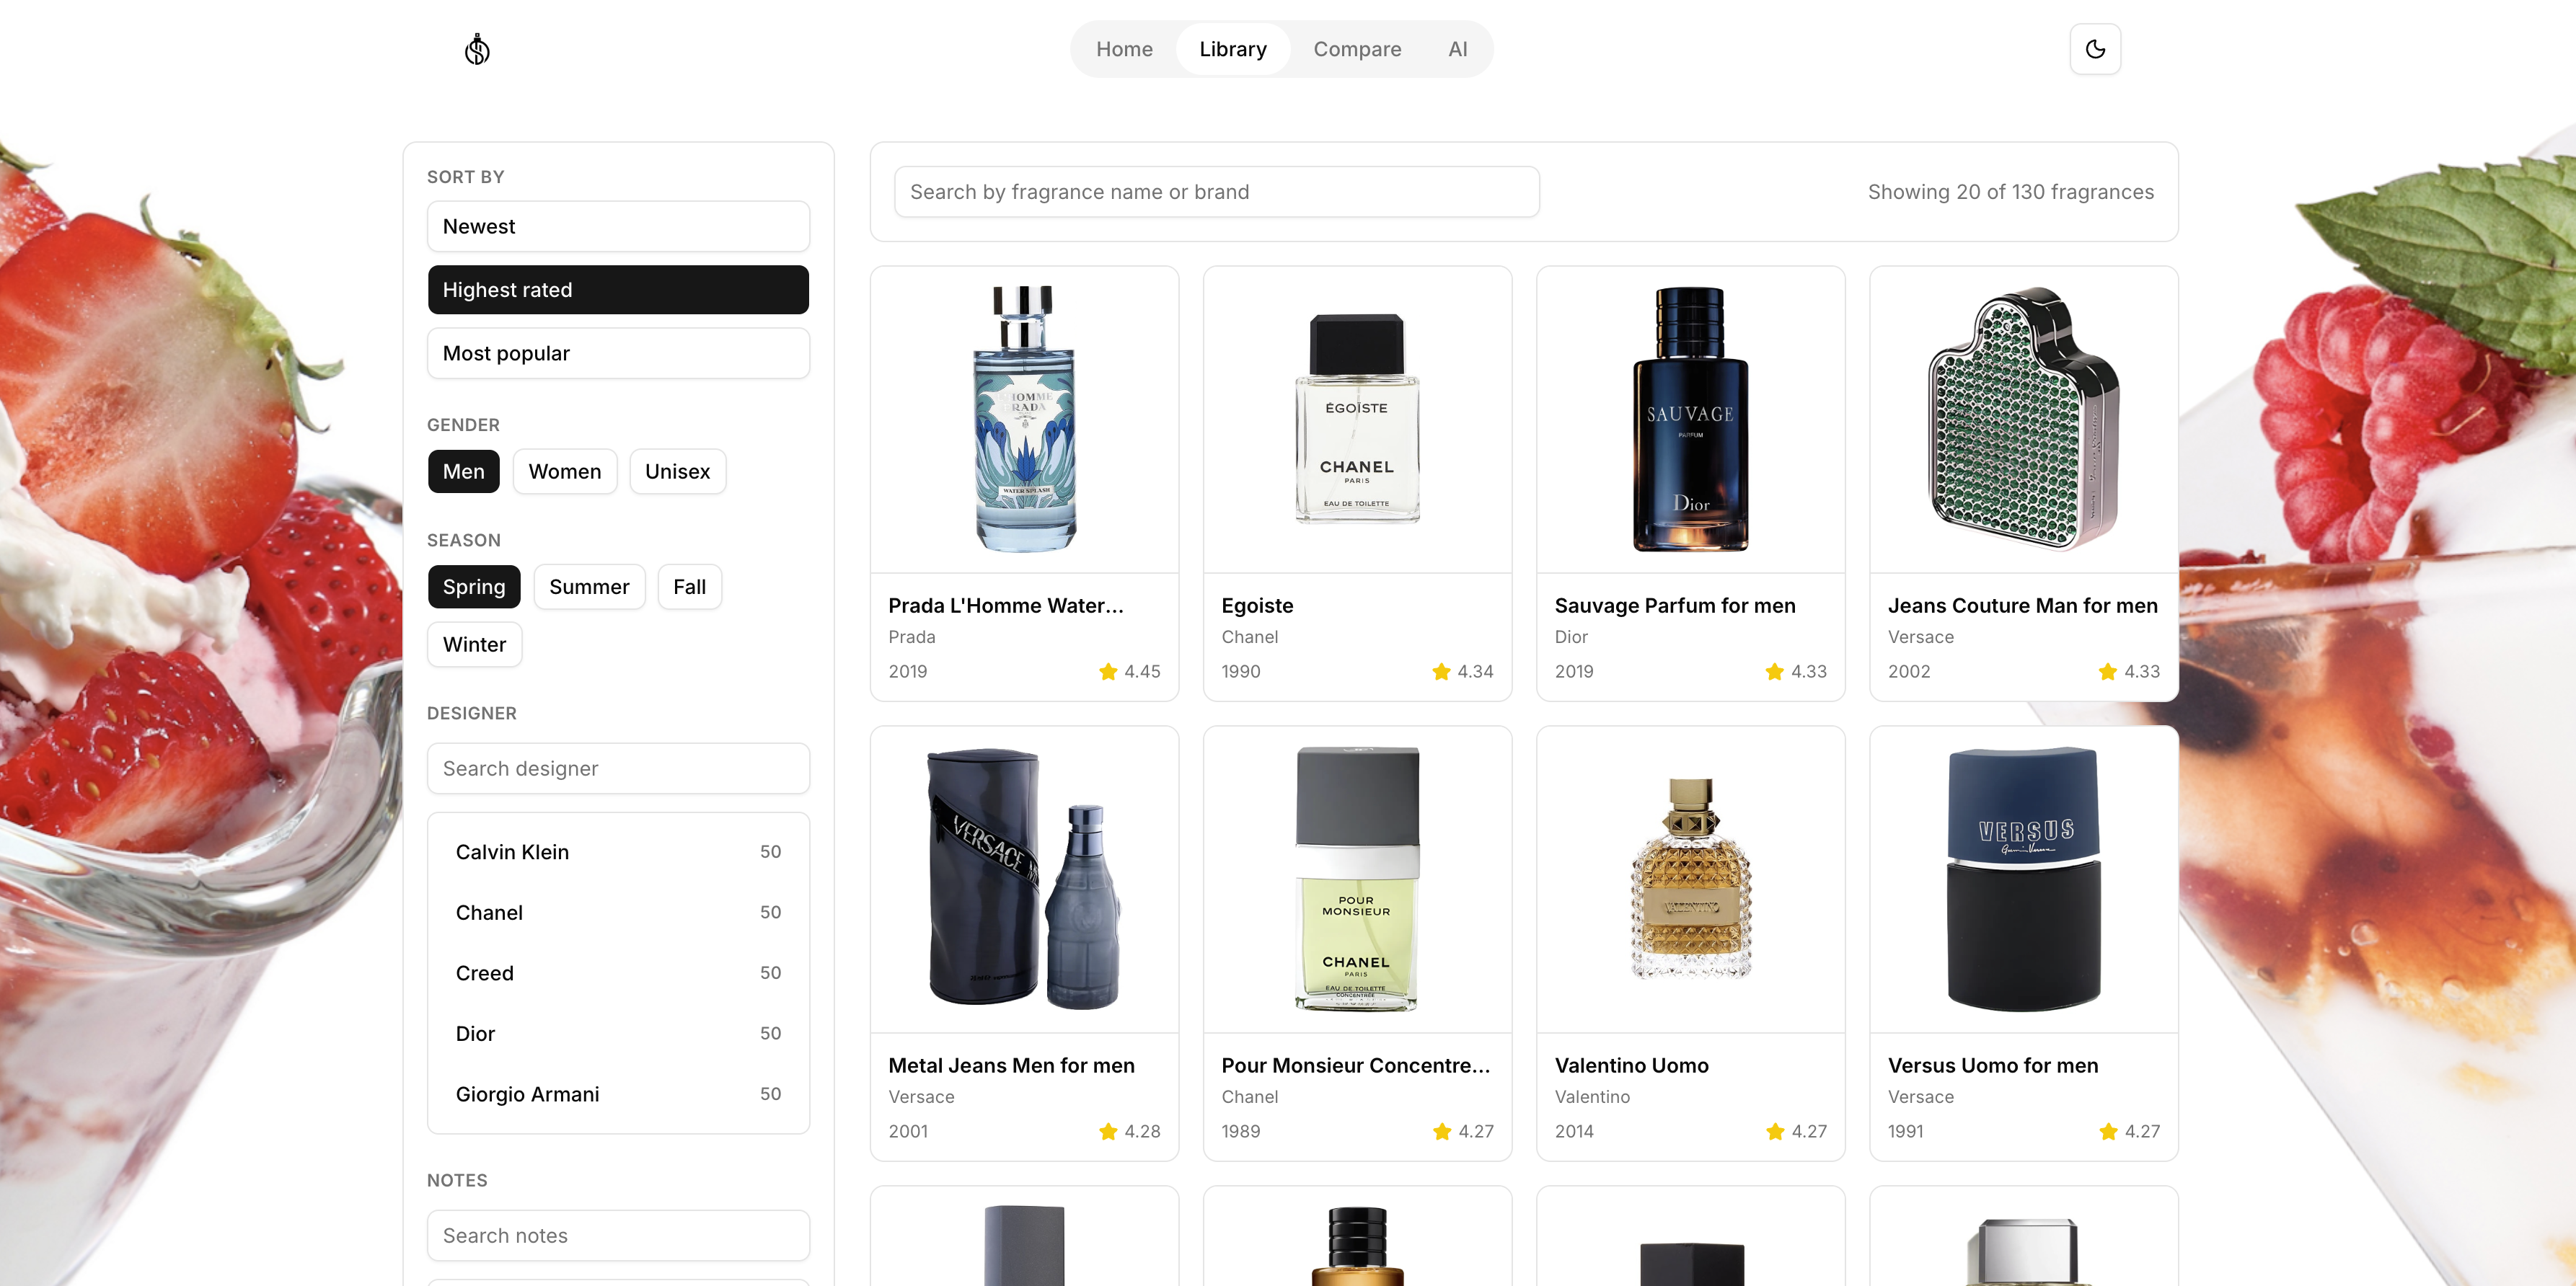2576x1286 pixels.
Task: Click the 'Showing 20 of 130 fragrances' text
Action: (x=2010, y=192)
